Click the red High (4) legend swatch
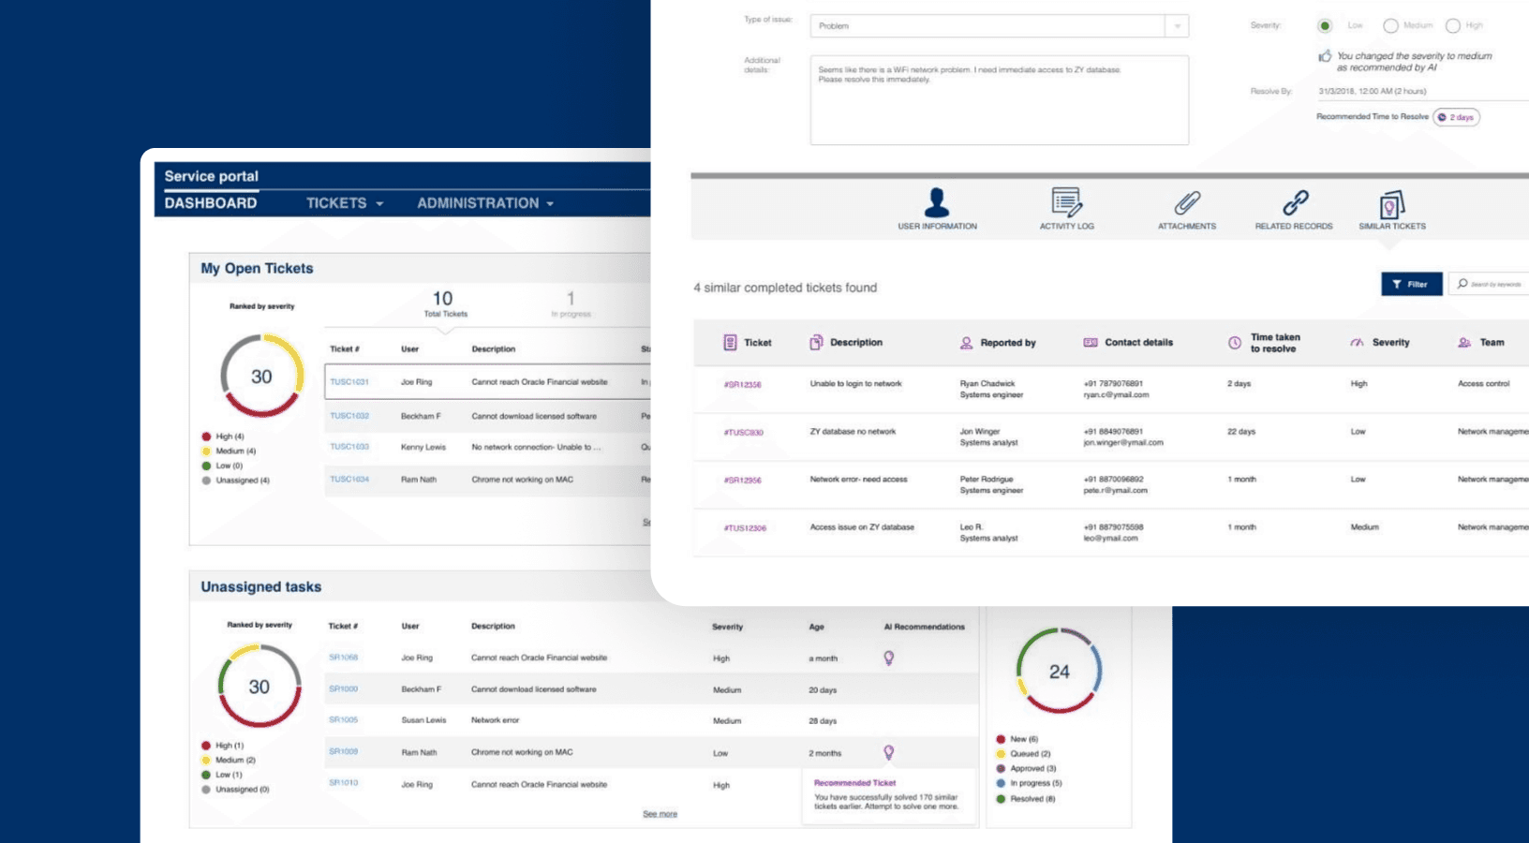 (x=206, y=436)
